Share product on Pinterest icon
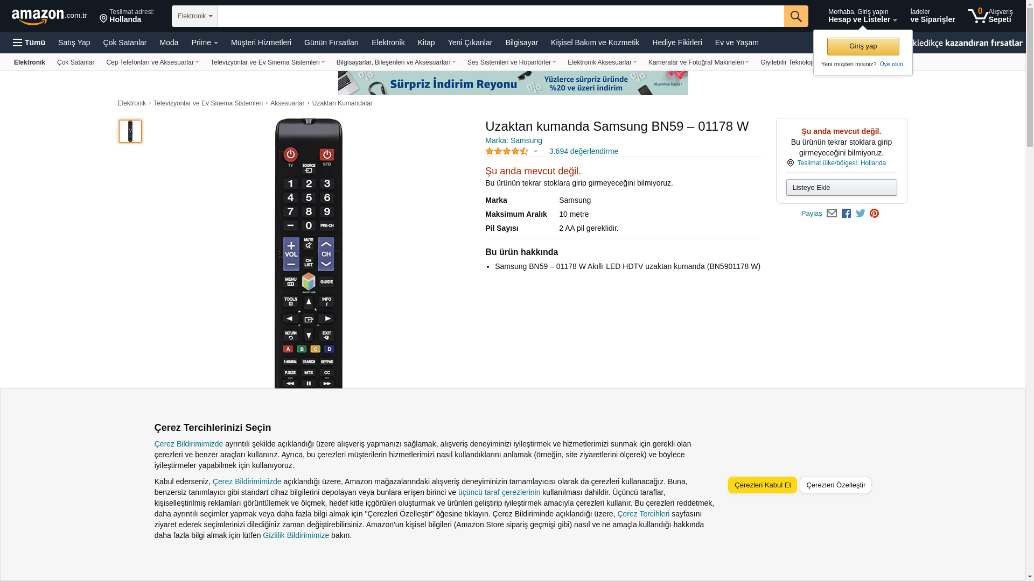 click(875, 214)
